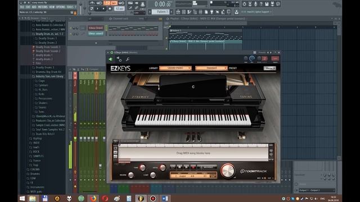This screenshot has width=360, height=202.
Task: Toggle the countdown before recording button
Action: pos(107,3)
